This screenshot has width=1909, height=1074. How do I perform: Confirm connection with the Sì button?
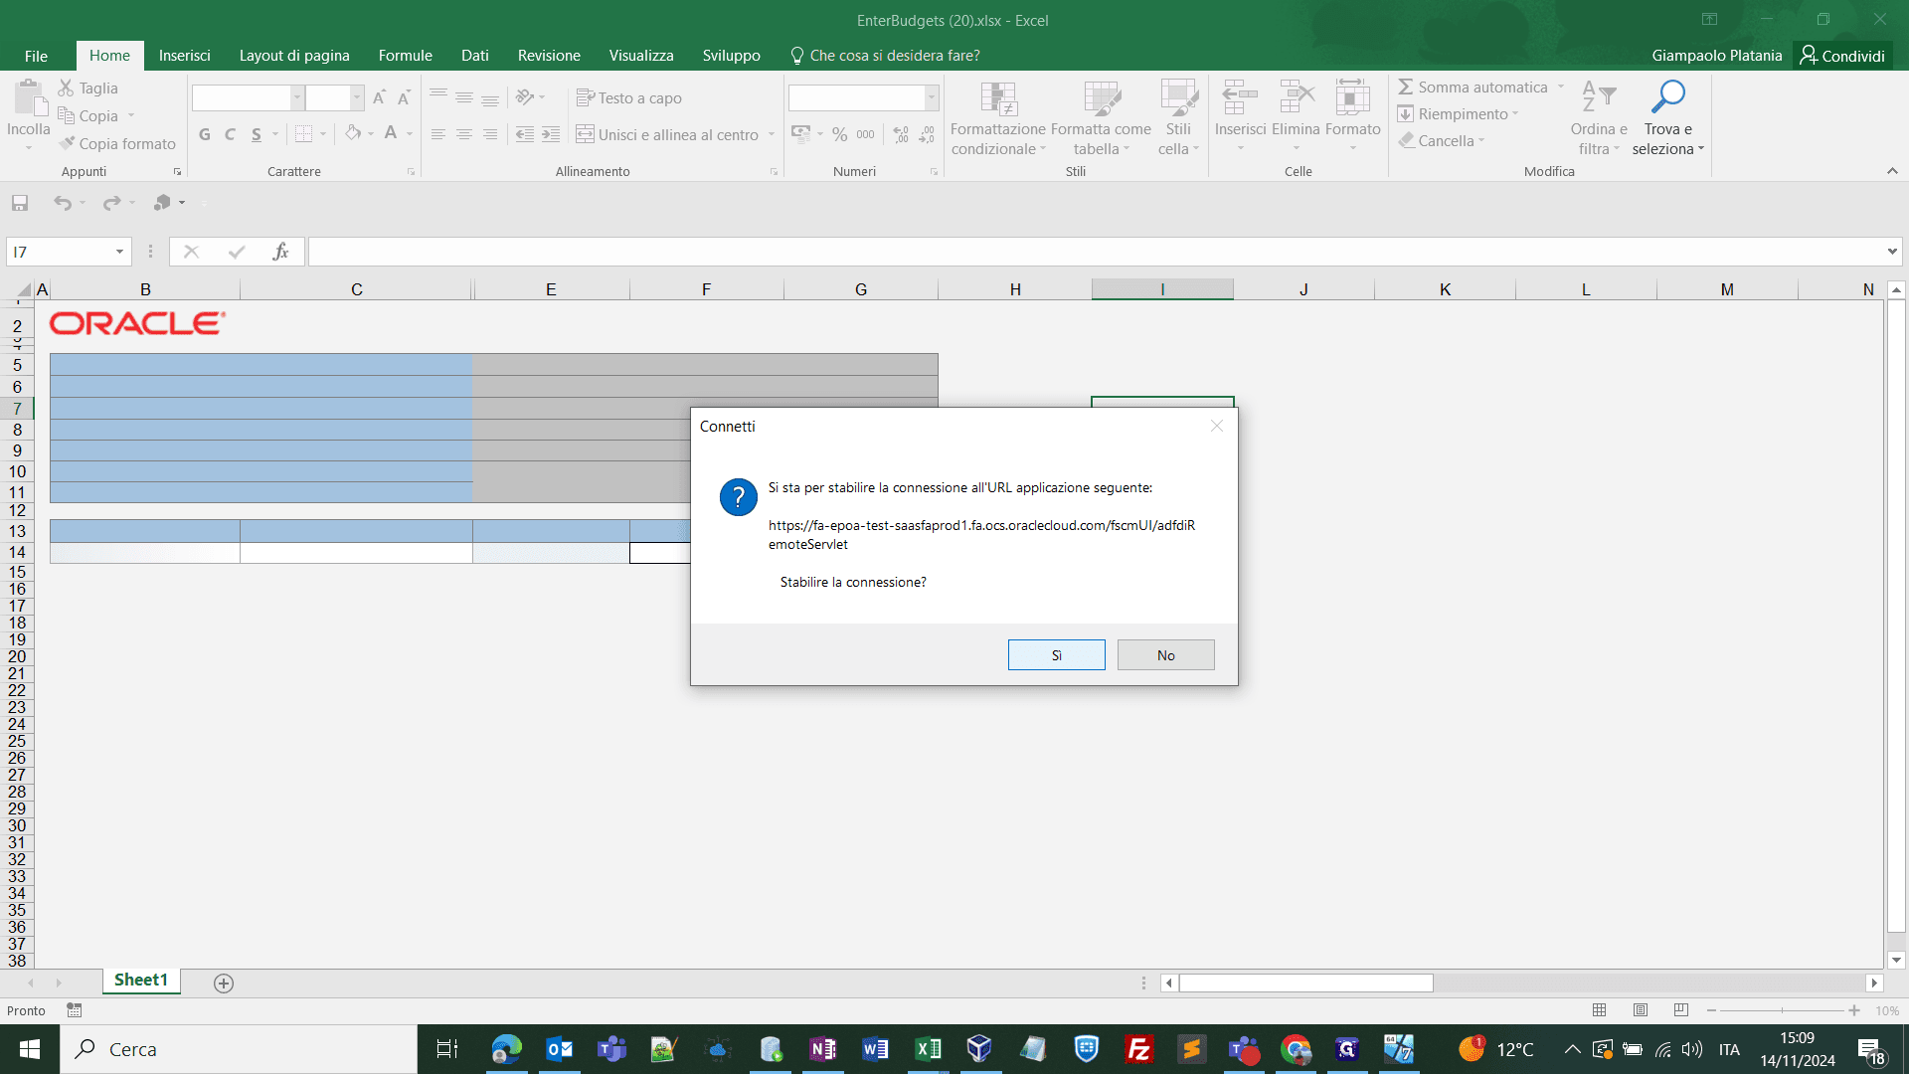pos(1056,655)
